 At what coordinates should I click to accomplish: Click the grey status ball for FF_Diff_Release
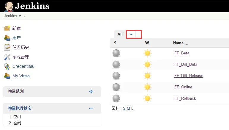click(116, 76)
